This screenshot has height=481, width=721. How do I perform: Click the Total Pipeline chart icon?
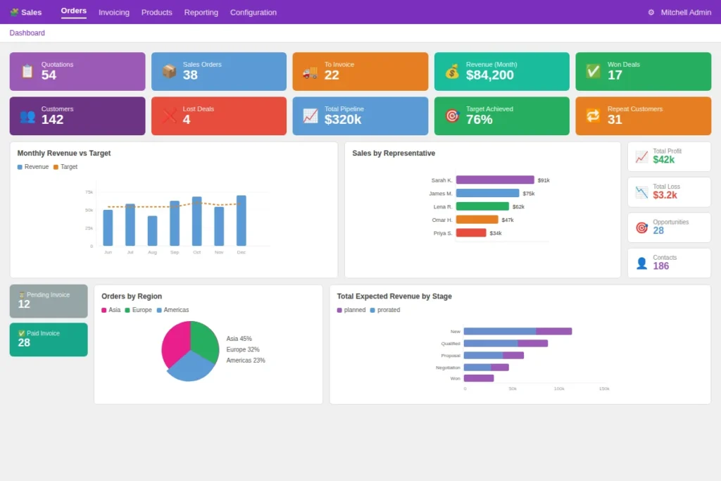[x=311, y=116]
